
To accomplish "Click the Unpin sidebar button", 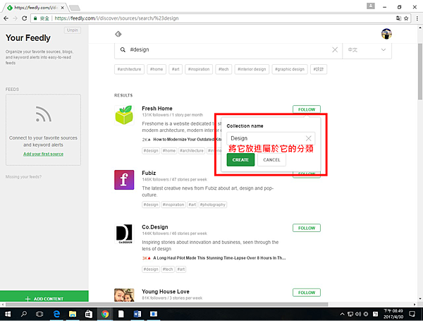I will tap(73, 30).
